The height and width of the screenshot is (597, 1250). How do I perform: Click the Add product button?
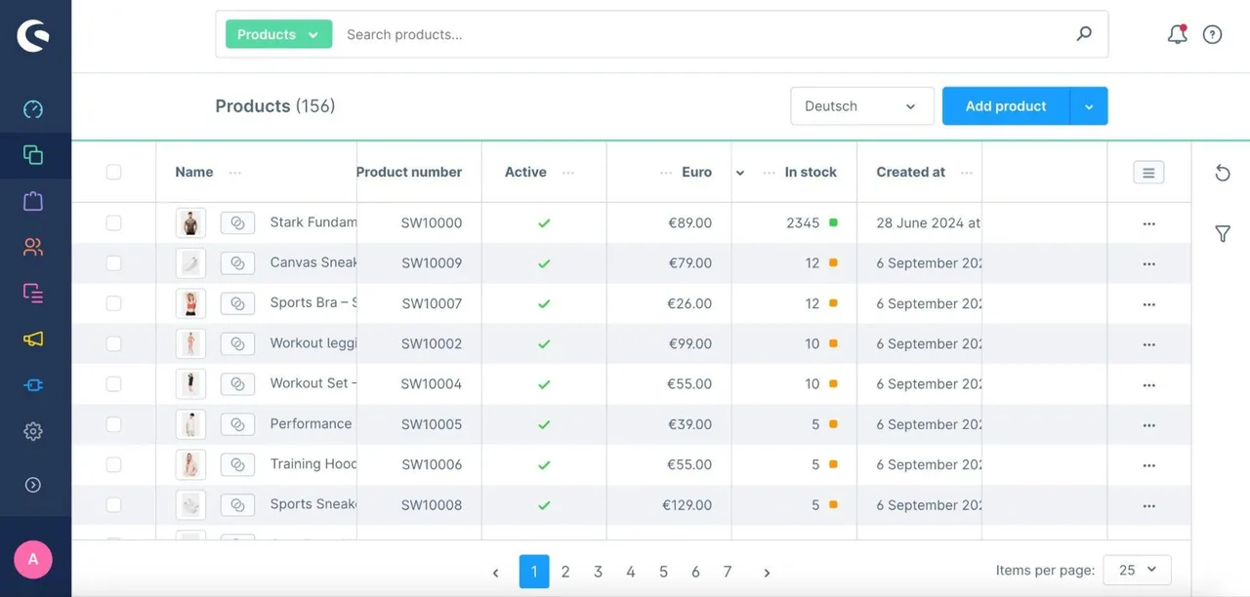point(1006,106)
